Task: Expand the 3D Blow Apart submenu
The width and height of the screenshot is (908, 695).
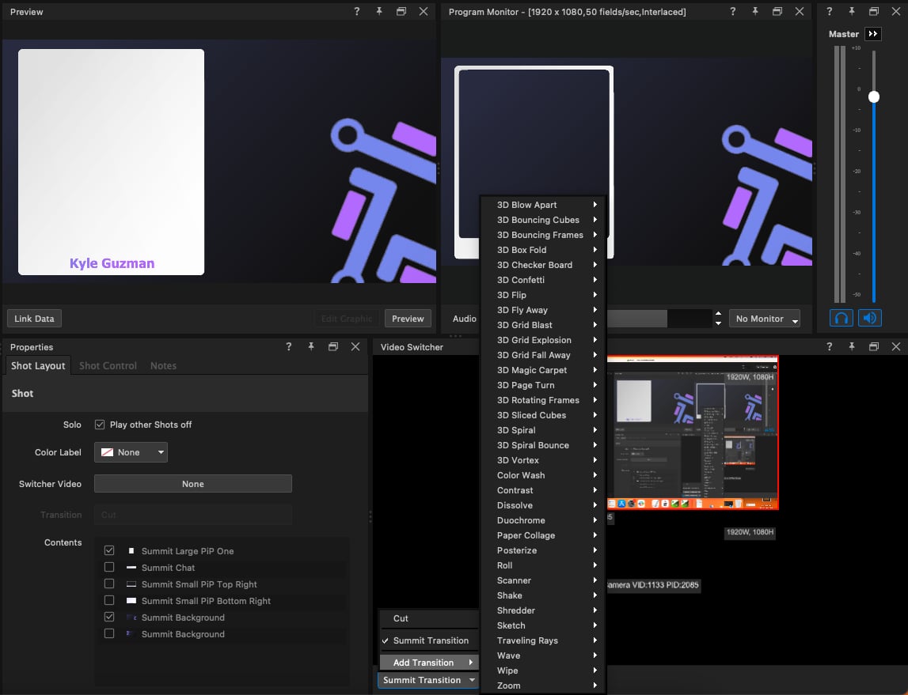Action: pos(543,205)
